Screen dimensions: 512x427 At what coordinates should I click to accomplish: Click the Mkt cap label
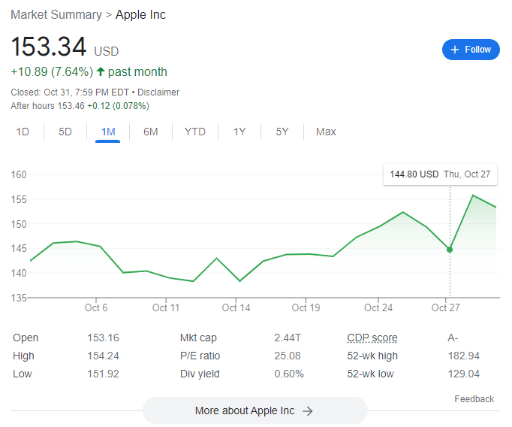pos(198,338)
